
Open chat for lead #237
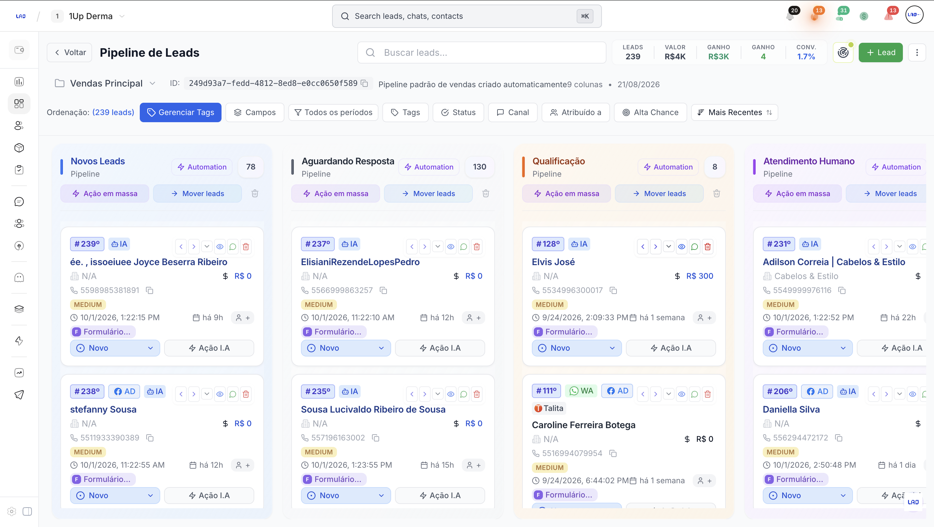(463, 247)
